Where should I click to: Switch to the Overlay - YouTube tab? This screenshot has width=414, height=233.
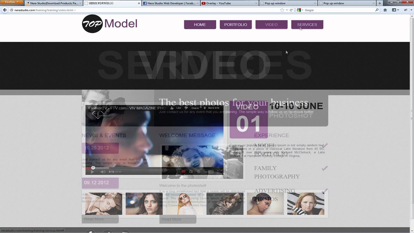230,3
